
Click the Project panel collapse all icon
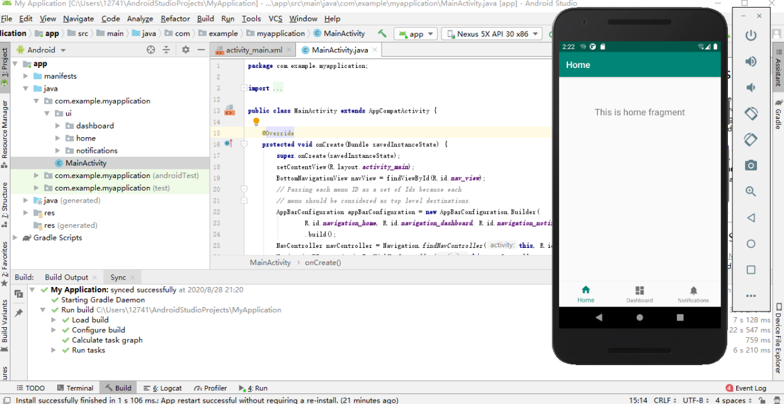click(x=166, y=50)
